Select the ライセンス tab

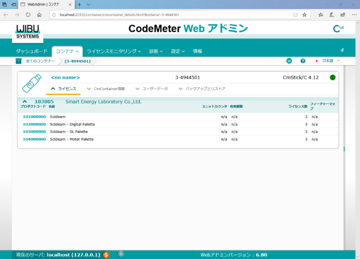click(x=64, y=89)
